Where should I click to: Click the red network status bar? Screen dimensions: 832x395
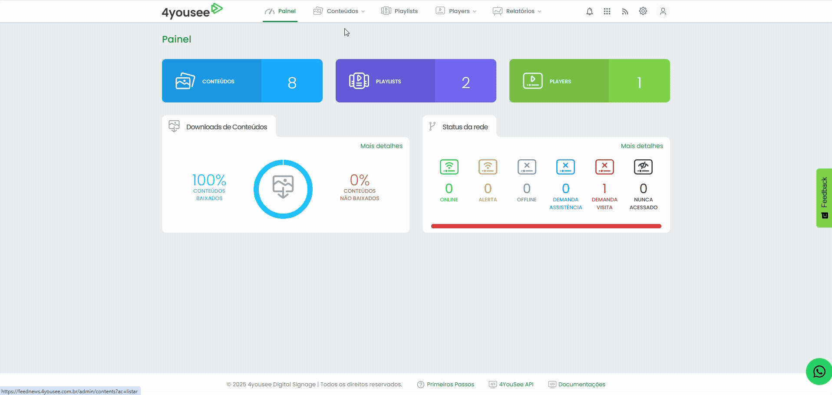click(x=546, y=226)
